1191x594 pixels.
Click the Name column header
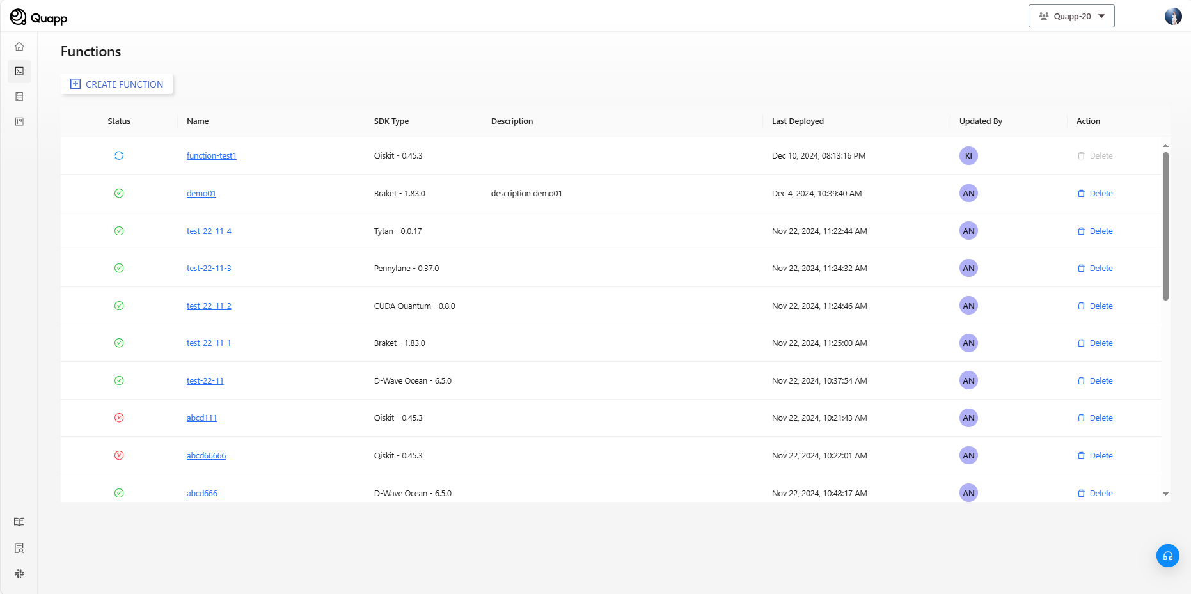point(198,121)
